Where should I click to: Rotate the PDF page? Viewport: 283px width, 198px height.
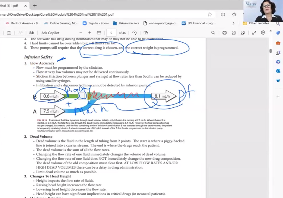[135, 33]
